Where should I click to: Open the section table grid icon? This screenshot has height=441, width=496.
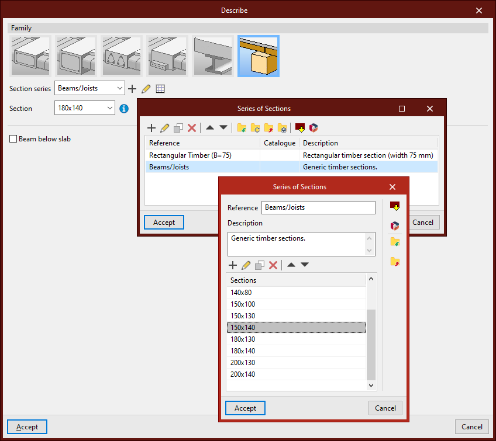pos(160,89)
